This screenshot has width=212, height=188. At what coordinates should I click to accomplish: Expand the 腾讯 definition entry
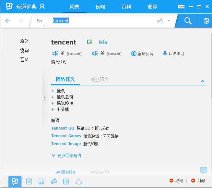[x=53, y=91]
